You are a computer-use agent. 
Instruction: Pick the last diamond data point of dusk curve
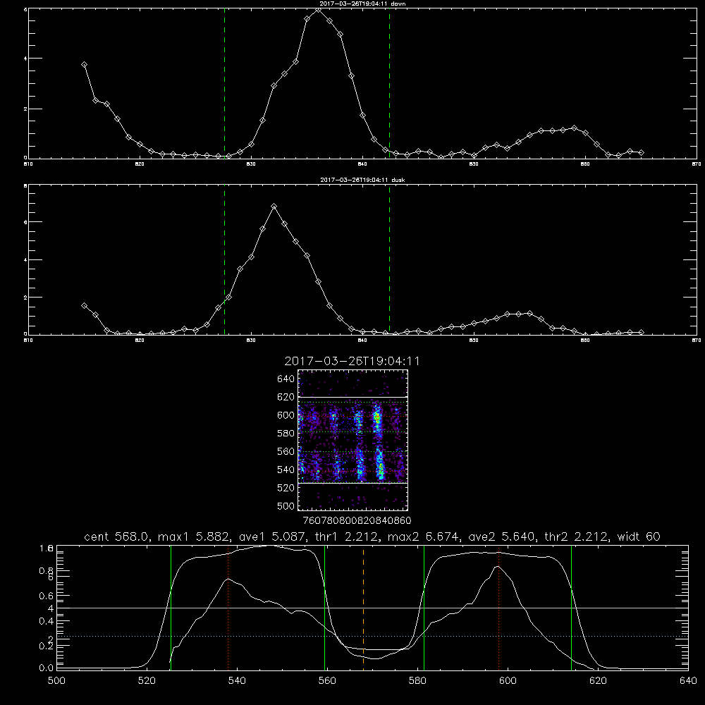click(x=641, y=332)
